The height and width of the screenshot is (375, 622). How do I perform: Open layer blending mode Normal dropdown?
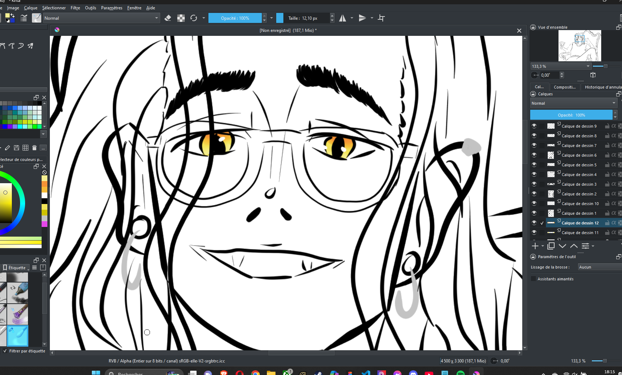point(574,103)
